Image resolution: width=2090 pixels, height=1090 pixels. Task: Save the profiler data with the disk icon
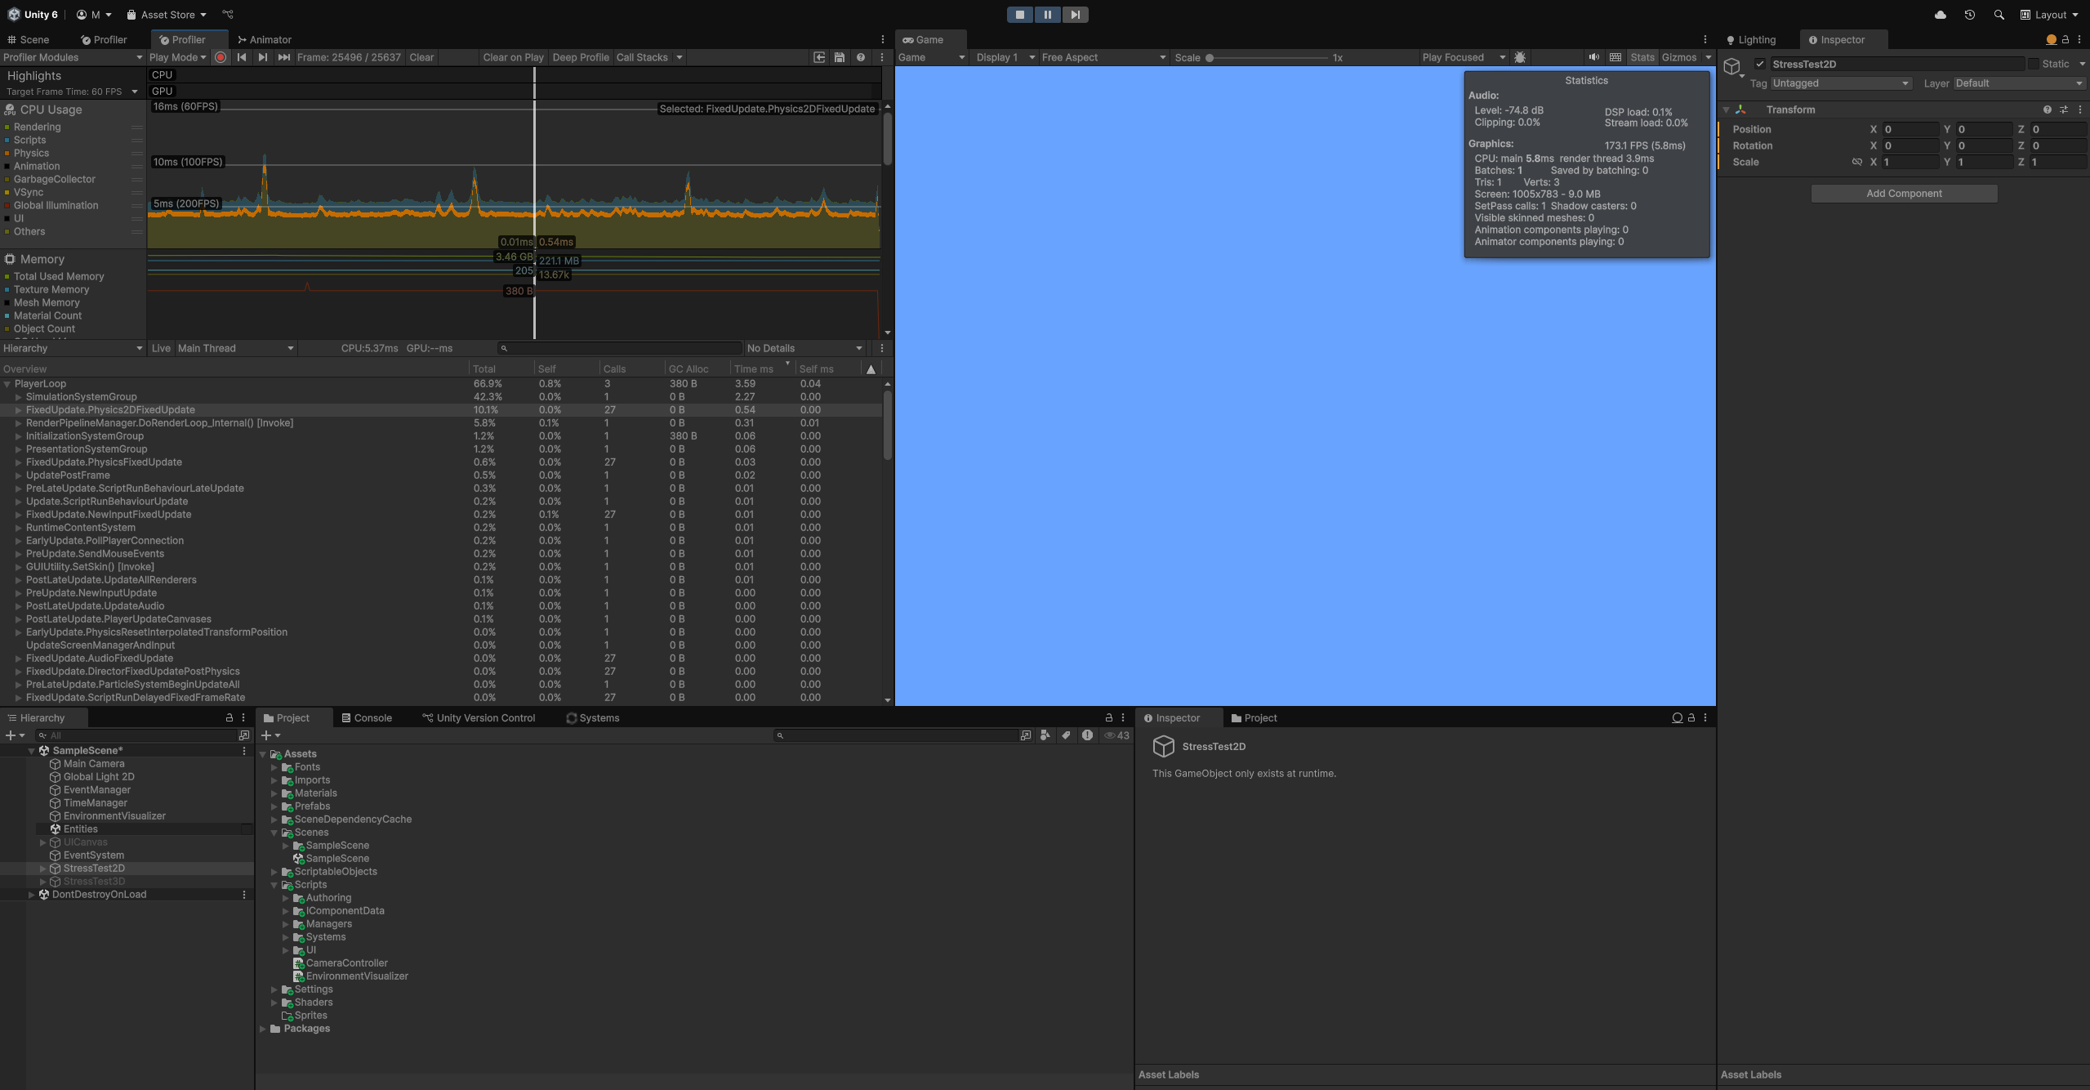pyautogui.click(x=839, y=57)
